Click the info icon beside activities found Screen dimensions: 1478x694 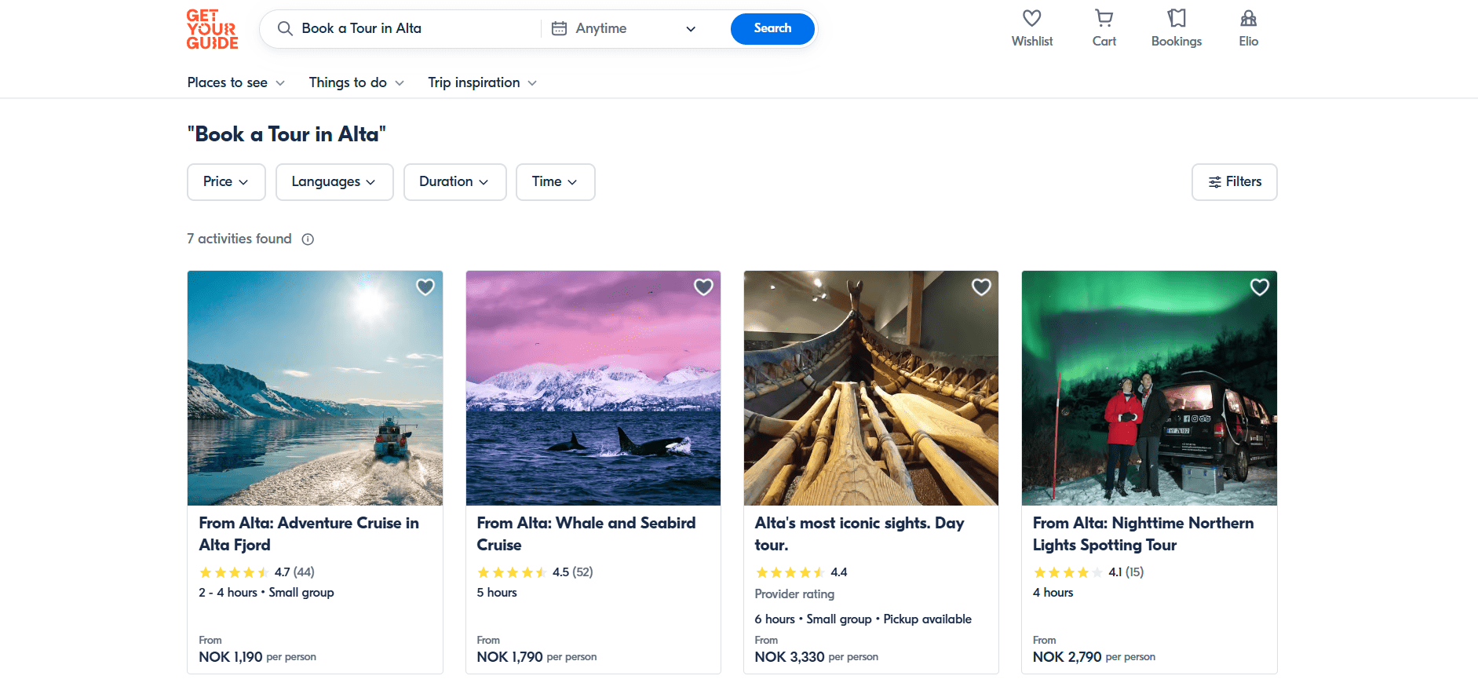[x=308, y=239]
